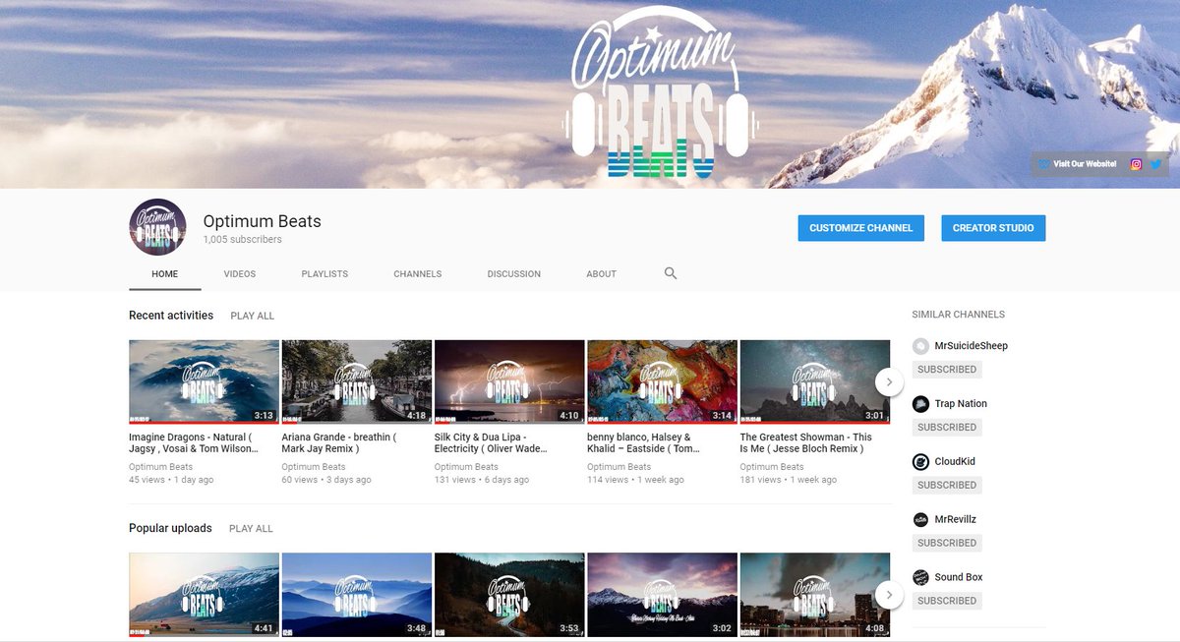1180x642 pixels.
Task: Click CloudKid channel name
Action: 955,462
